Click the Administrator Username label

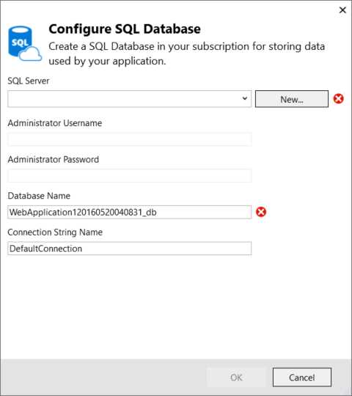(x=55, y=123)
